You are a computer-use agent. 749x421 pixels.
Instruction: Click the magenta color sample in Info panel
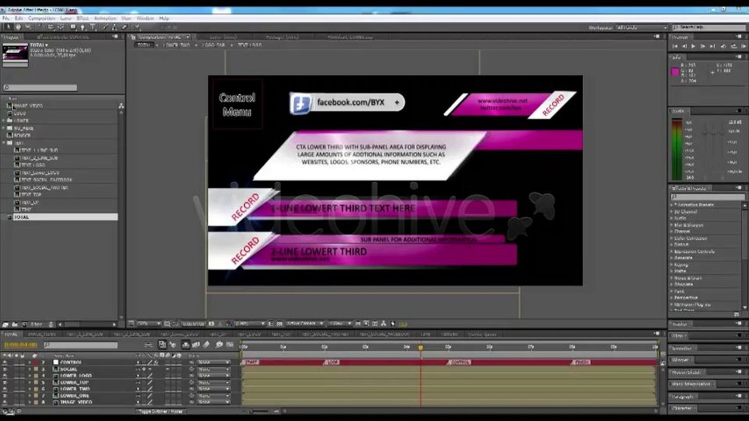[x=675, y=72]
